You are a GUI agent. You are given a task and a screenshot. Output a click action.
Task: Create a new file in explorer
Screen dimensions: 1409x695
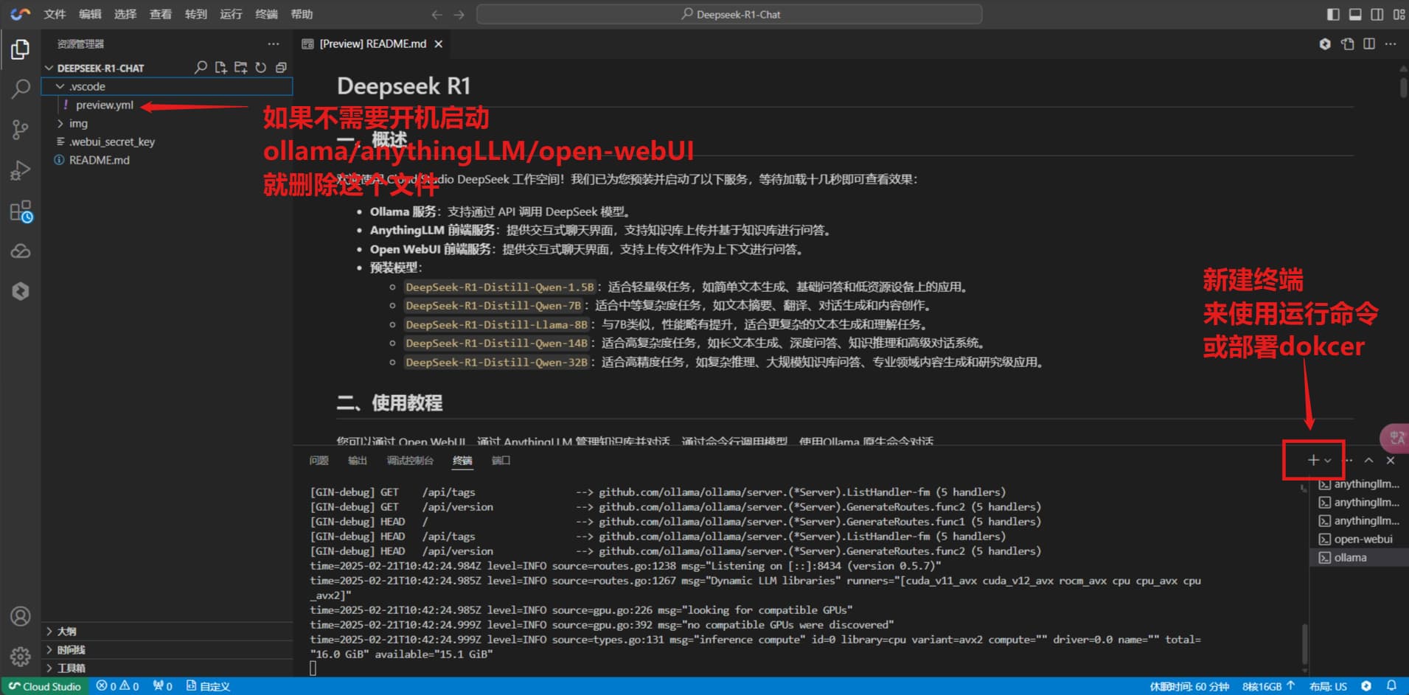(220, 68)
